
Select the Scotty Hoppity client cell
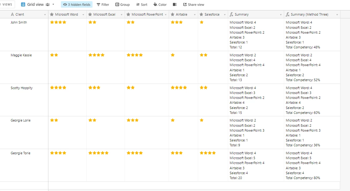point(24,100)
